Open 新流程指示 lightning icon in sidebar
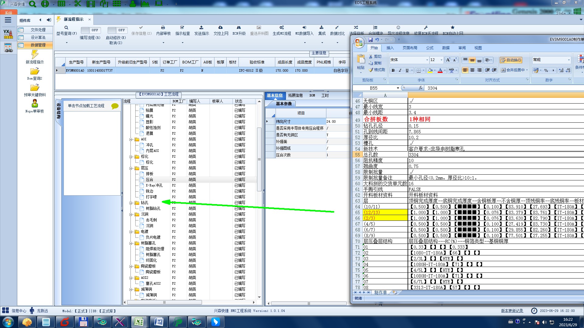This screenshot has width=584, height=328. point(35,55)
